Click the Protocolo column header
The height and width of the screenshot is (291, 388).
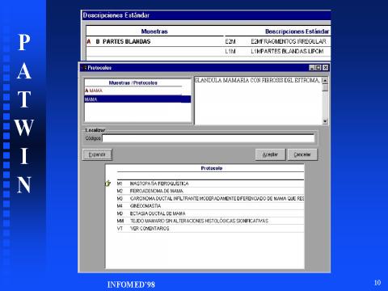(212, 168)
